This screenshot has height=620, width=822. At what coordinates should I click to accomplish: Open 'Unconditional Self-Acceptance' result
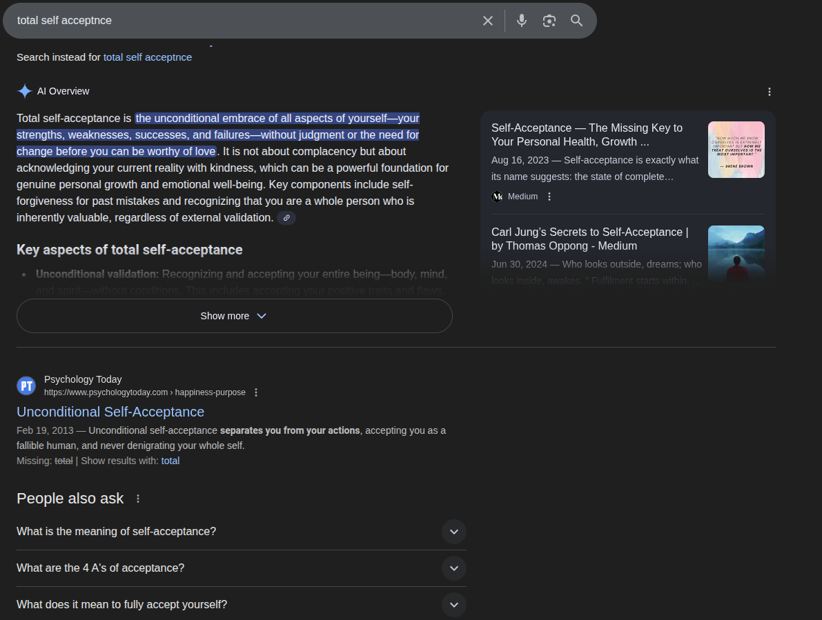[x=110, y=412]
